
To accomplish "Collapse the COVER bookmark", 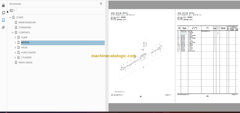I will [10, 17].
